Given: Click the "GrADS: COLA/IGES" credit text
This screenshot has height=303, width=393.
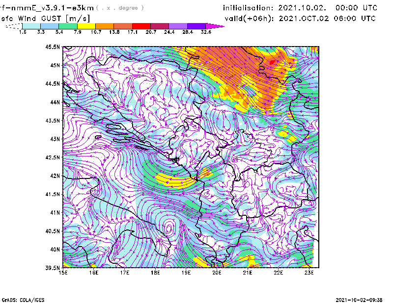Looking at the screenshot, I should tap(23, 300).
